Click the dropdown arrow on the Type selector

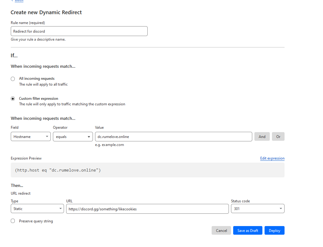coord(61,209)
